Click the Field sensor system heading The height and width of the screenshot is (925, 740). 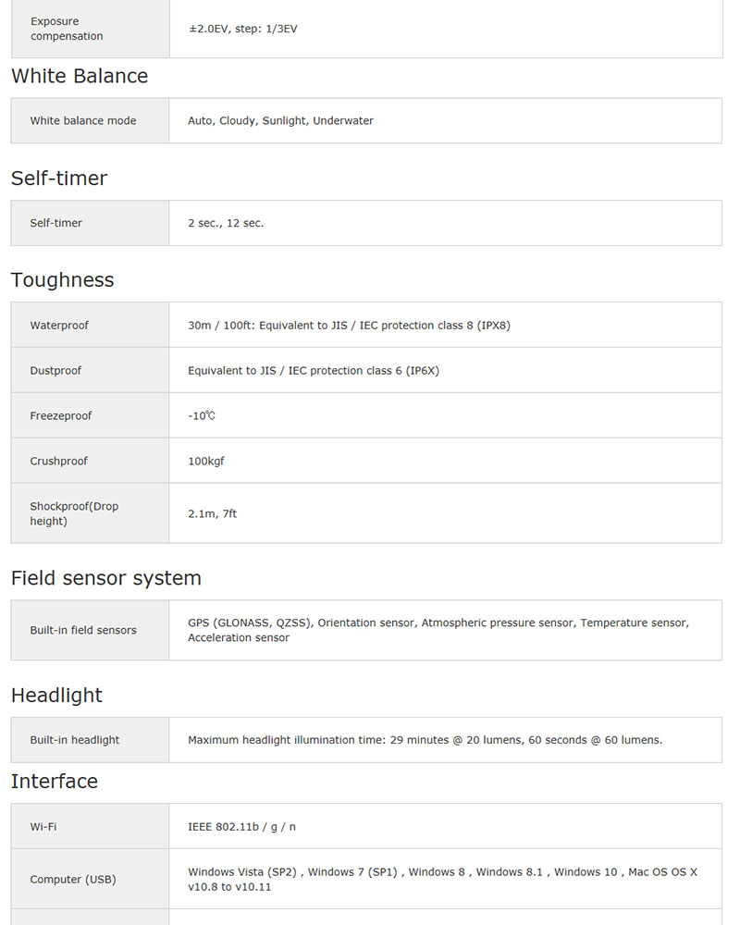(106, 578)
